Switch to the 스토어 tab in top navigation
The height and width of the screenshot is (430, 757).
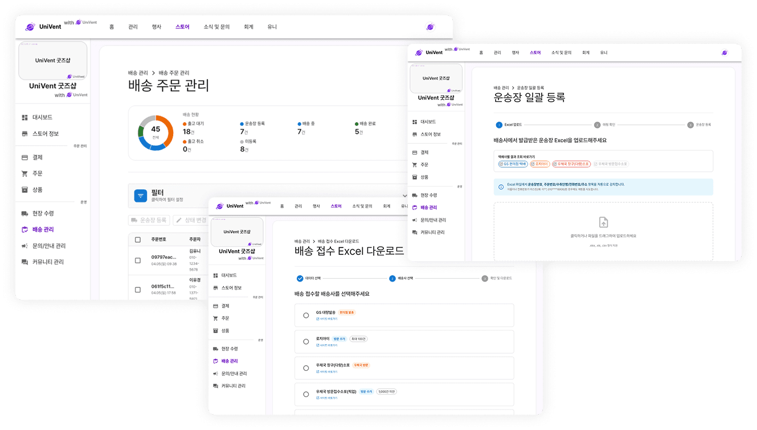coord(182,26)
